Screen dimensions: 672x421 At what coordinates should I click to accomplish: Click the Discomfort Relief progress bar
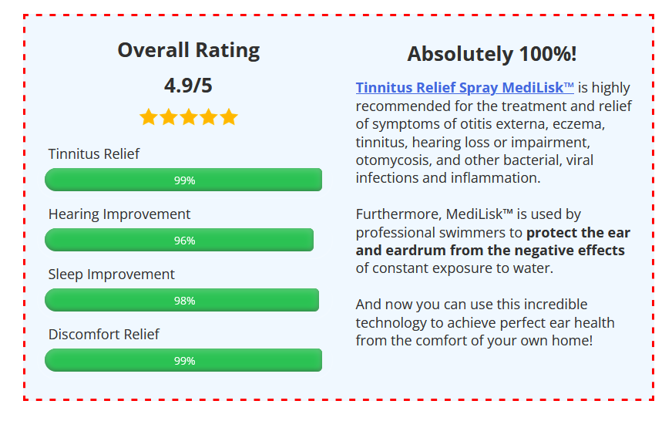[183, 360]
